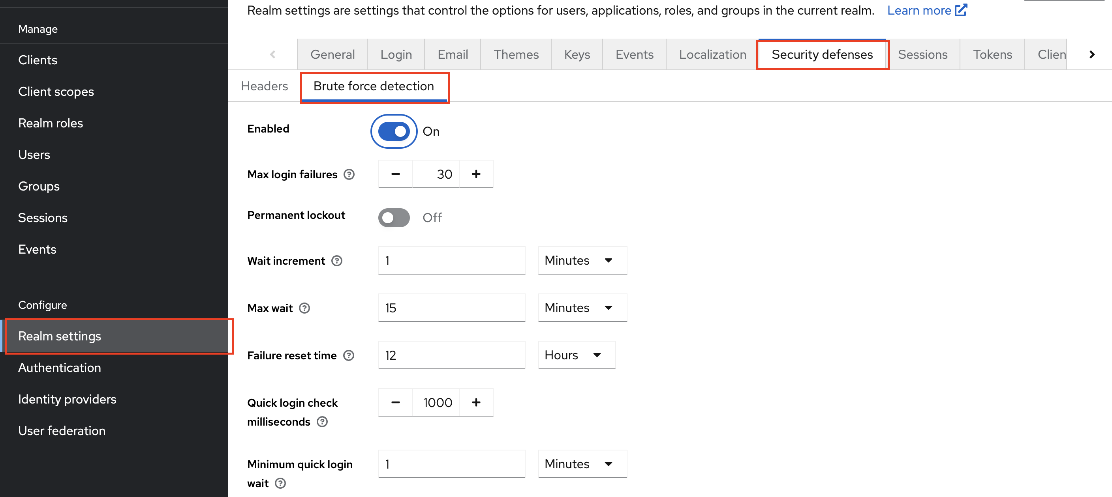Open Quick login check milliseconds help icon
Viewport: 1112px width, 497px height.
pyautogui.click(x=322, y=421)
